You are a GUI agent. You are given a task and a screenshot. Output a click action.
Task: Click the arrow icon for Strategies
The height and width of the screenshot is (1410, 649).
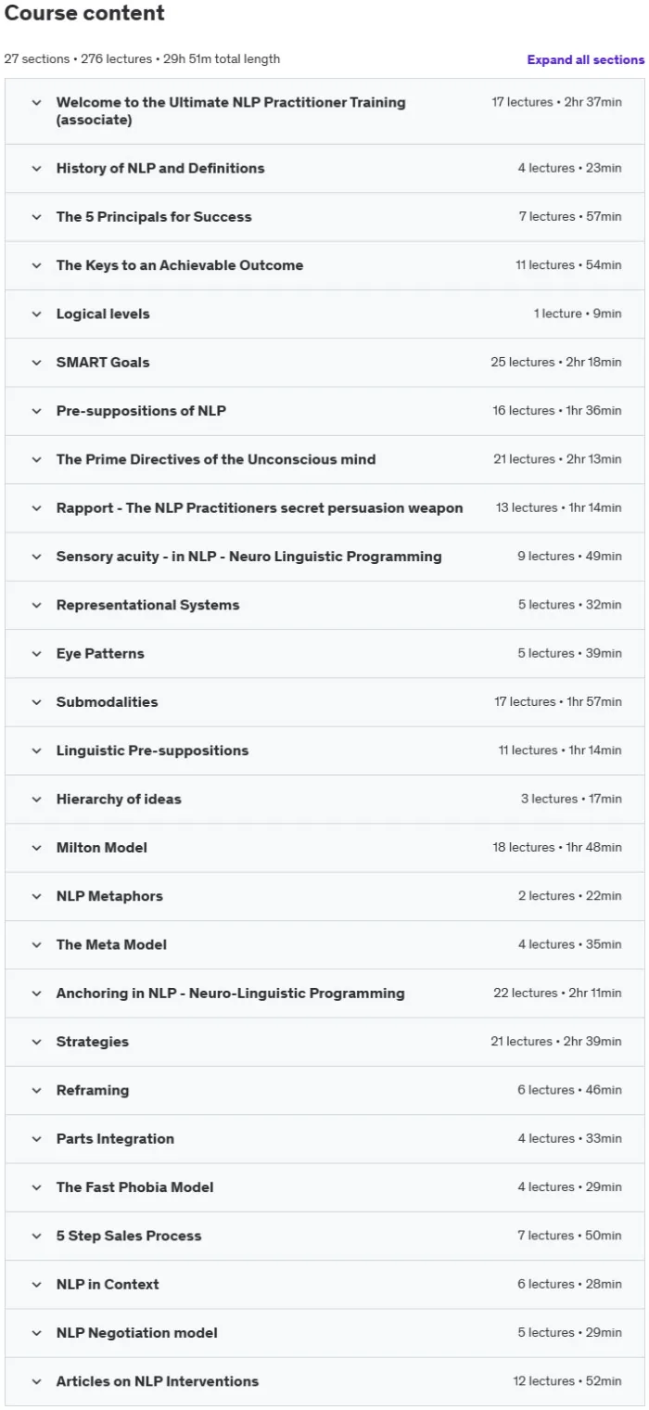[x=37, y=1042]
